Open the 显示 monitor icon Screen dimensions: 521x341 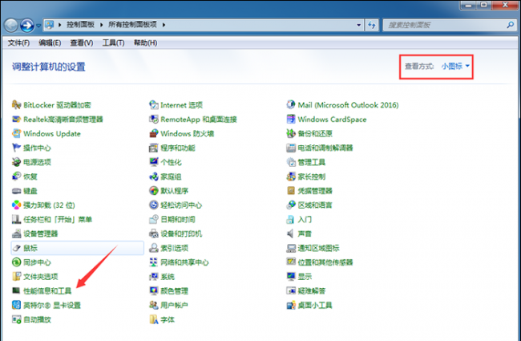291,277
